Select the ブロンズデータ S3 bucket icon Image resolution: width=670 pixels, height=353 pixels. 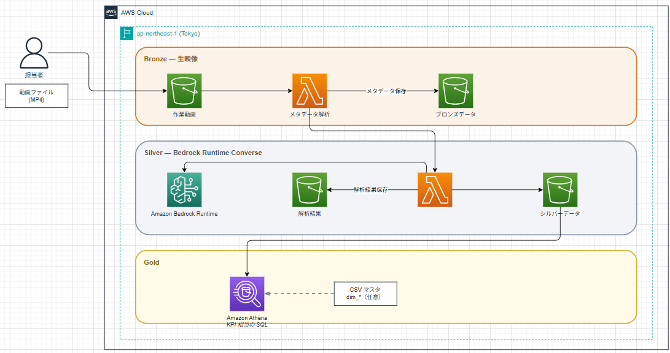tap(456, 91)
